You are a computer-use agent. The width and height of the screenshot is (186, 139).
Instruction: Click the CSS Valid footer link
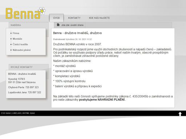[x=6, y=113]
